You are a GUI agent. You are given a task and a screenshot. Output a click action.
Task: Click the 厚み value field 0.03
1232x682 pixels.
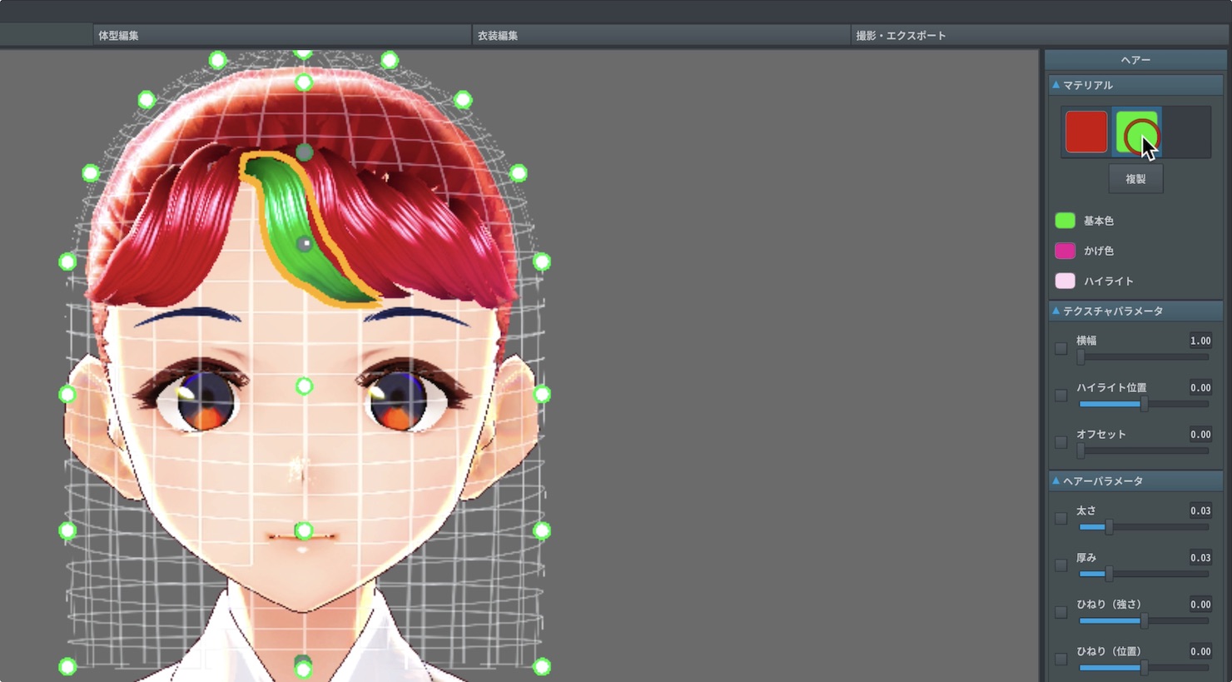click(1200, 557)
